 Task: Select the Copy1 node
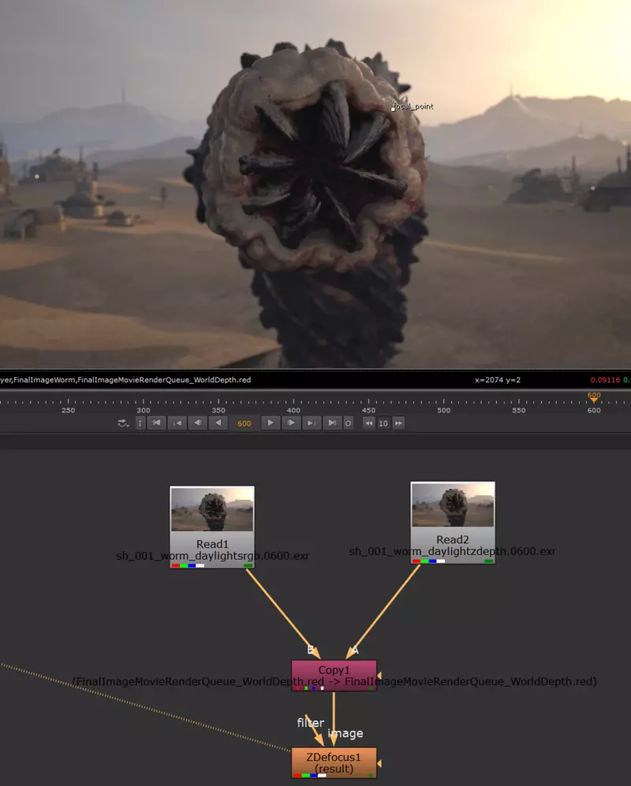[334, 675]
